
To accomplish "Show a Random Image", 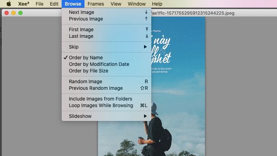I will click(x=106, y=82).
